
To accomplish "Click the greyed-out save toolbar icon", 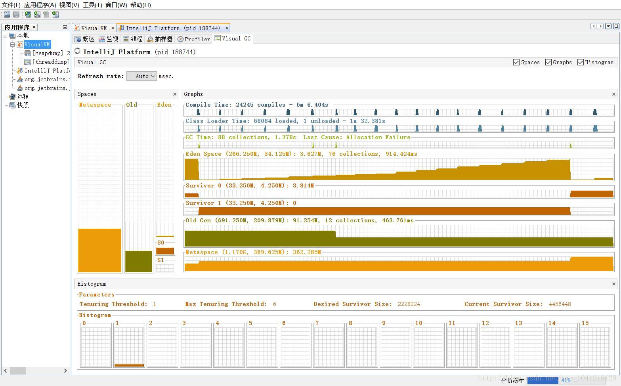I will point(16,15).
